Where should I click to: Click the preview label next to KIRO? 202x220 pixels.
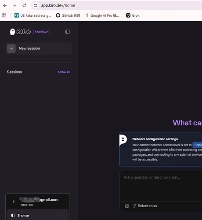coord(41,32)
